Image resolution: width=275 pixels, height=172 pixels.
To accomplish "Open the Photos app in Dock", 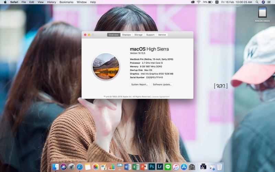I will (x=96, y=166).
